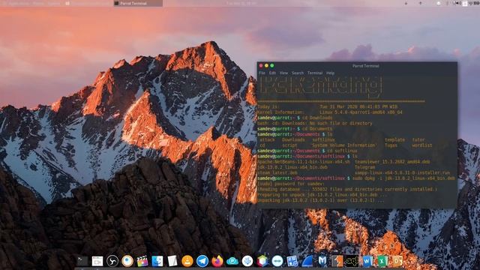Launch OBS Studio from the dock
This screenshot has height=270, width=480.
pyautogui.click(x=112, y=261)
